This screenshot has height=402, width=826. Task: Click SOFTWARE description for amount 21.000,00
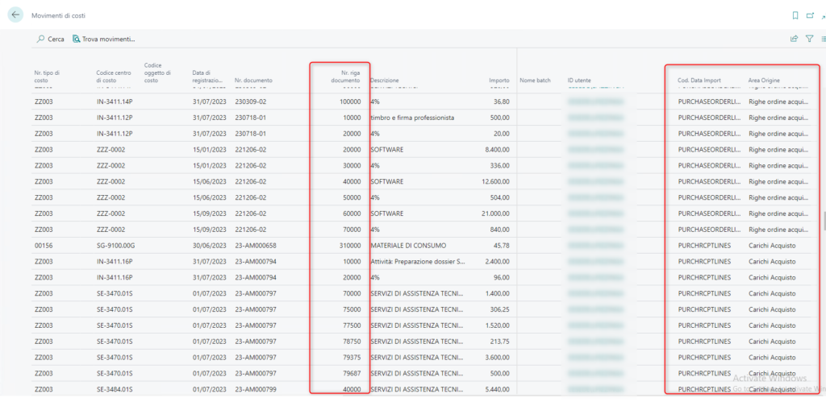coord(386,213)
